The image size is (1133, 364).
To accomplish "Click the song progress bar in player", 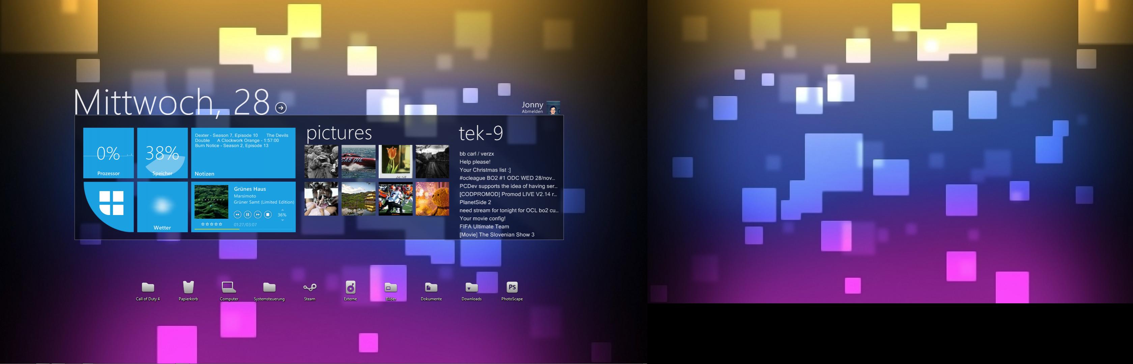I will click(243, 229).
